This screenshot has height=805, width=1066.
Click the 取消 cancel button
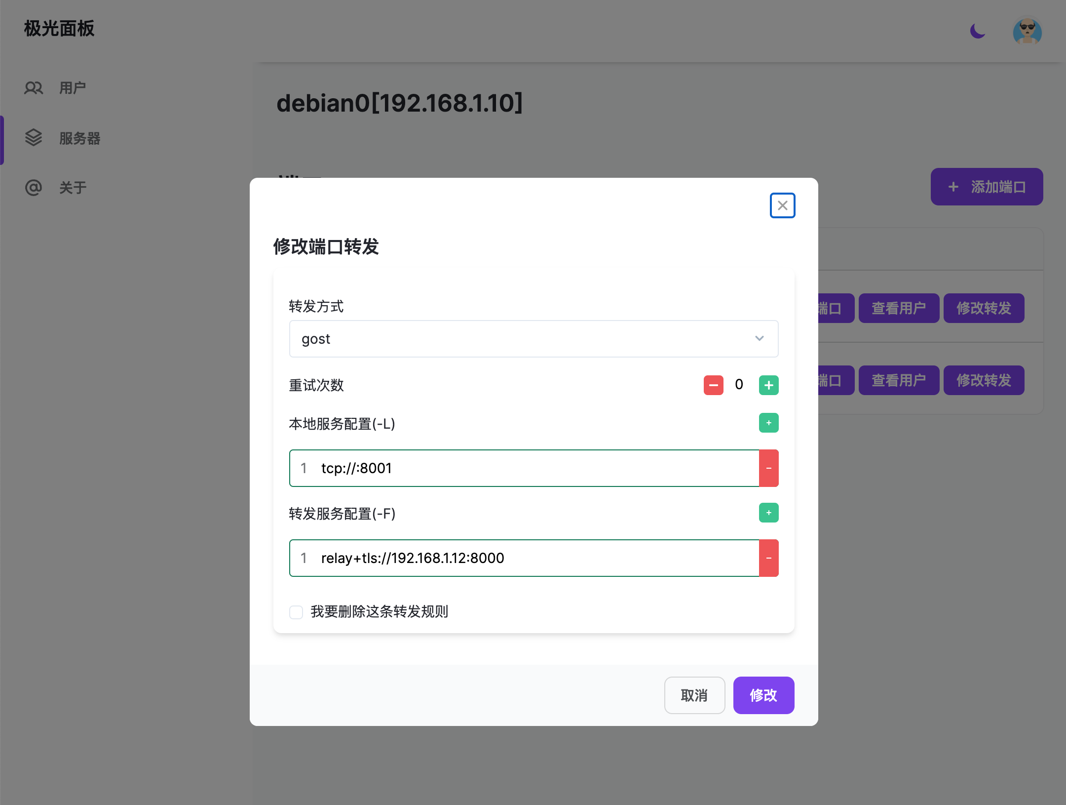click(x=694, y=695)
